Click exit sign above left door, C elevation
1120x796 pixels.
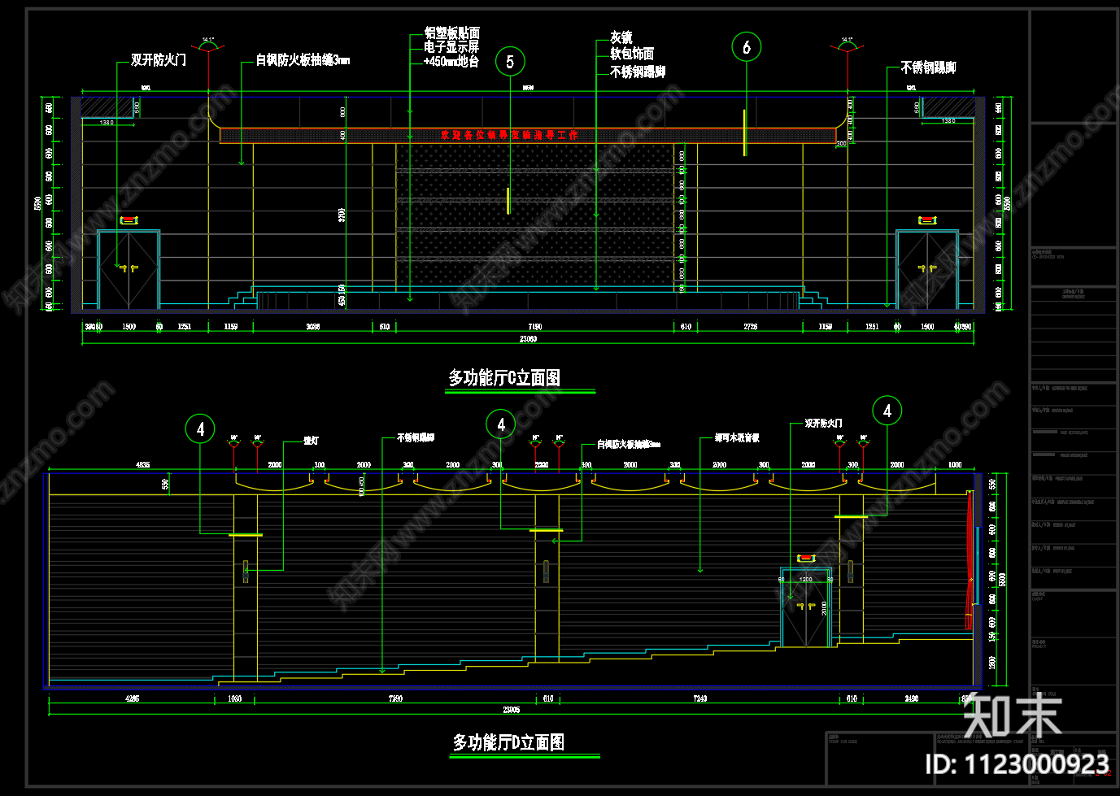coord(129,220)
